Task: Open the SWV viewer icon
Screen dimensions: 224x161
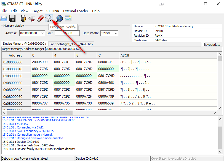Action: [x=68, y=18]
